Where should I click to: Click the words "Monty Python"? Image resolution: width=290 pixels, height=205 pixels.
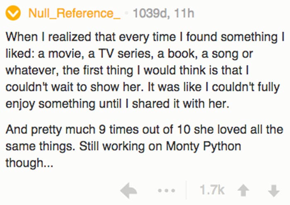(203, 146)
